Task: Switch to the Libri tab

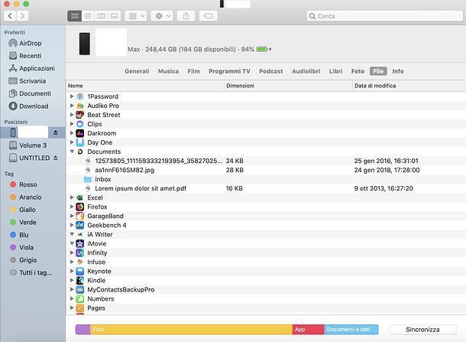Action: (x=335, y=71)
